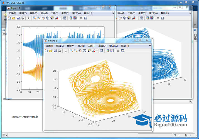Activate Rotate 3D tool in Figure 3

[x=85, y=51]
